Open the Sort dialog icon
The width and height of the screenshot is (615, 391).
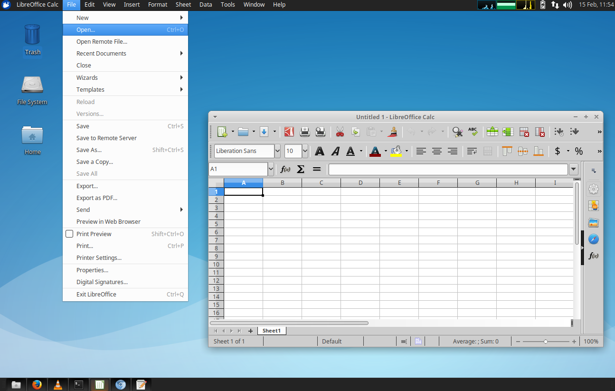[559, 132]
